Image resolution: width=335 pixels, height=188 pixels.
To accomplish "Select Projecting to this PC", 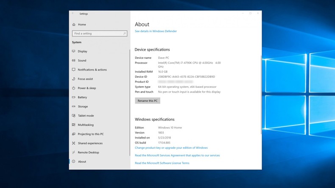I will pyautogui.click(x=90, y=134).
